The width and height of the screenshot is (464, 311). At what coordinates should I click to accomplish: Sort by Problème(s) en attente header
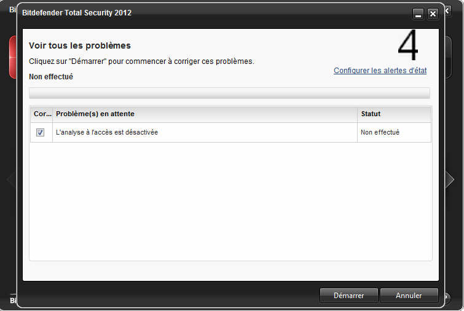coord(205,114)
